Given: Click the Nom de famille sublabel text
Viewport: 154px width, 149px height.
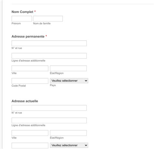Looking at the screenshot, I should coord(42,23).
